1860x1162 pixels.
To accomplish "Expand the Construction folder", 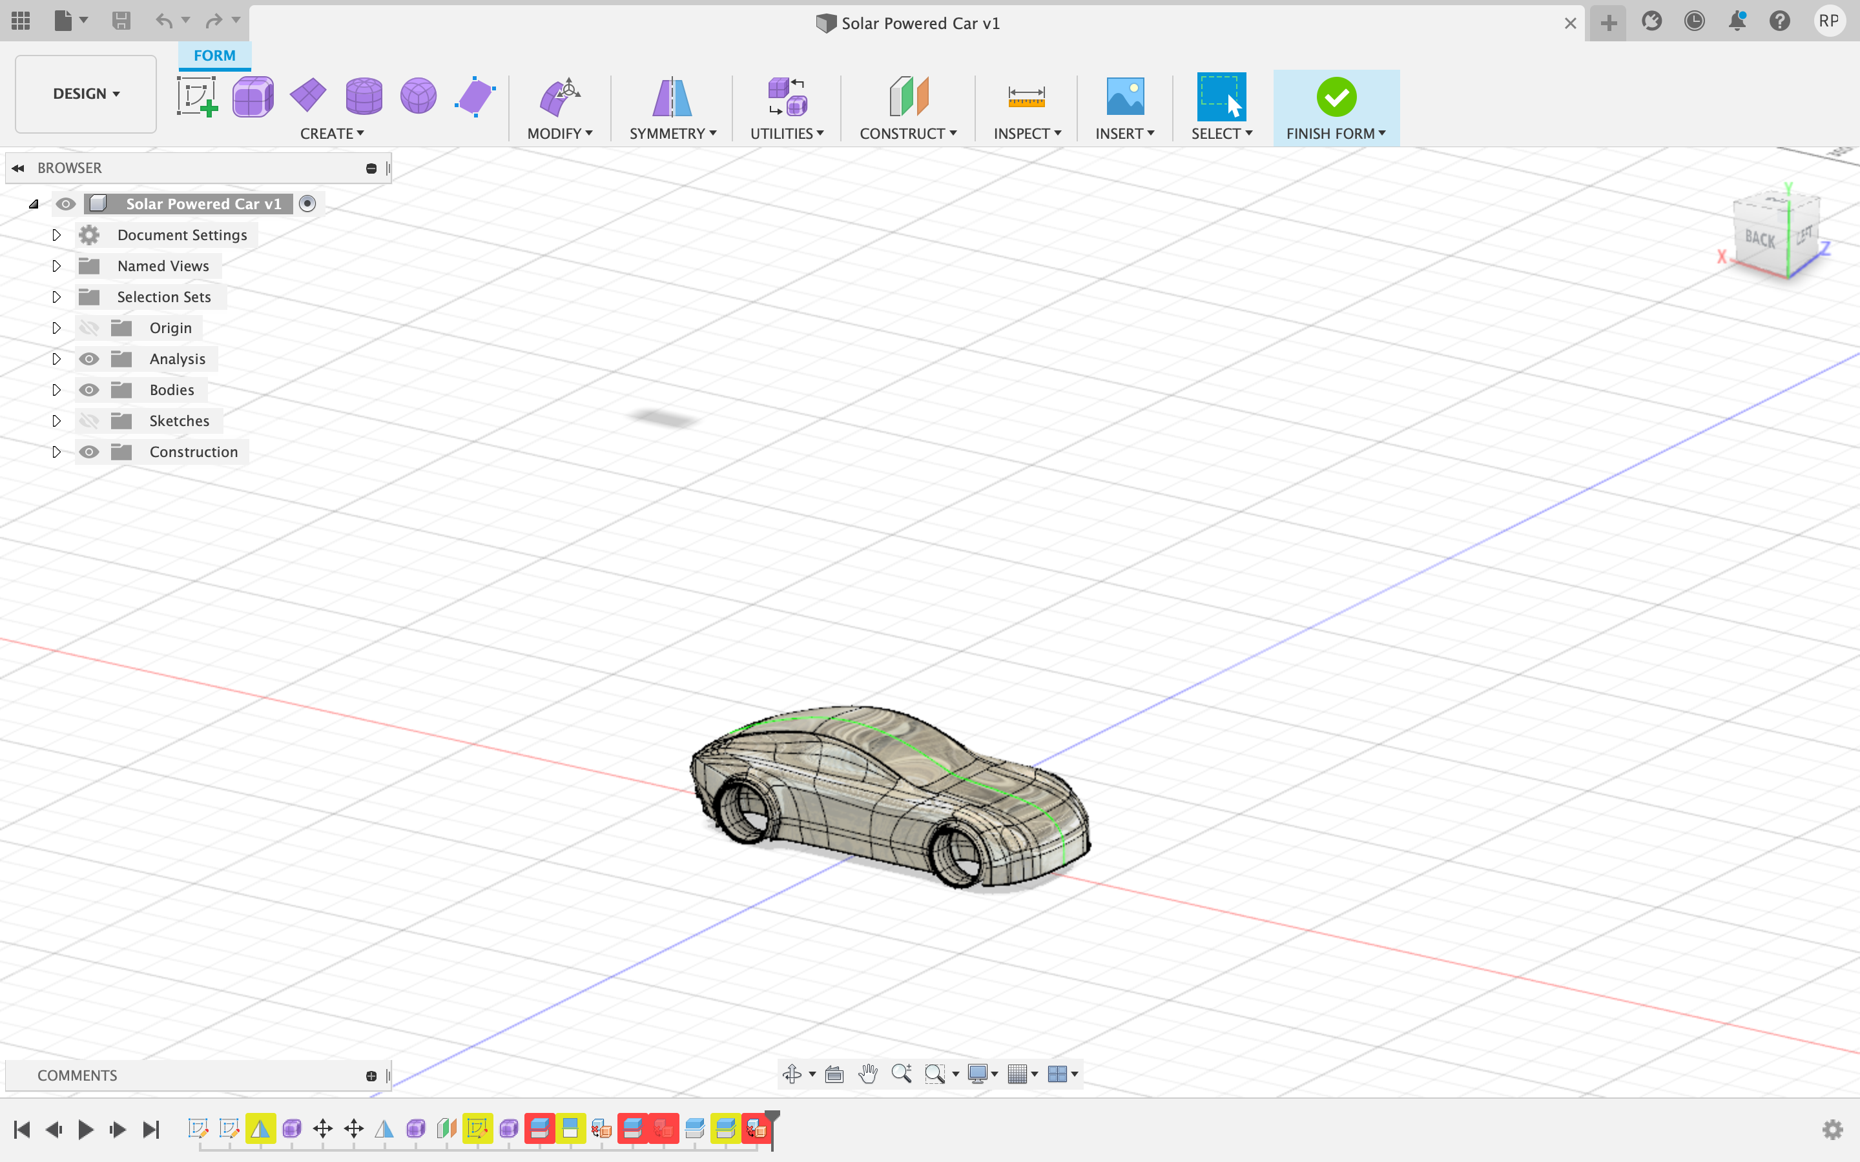I will pos(56,452).
